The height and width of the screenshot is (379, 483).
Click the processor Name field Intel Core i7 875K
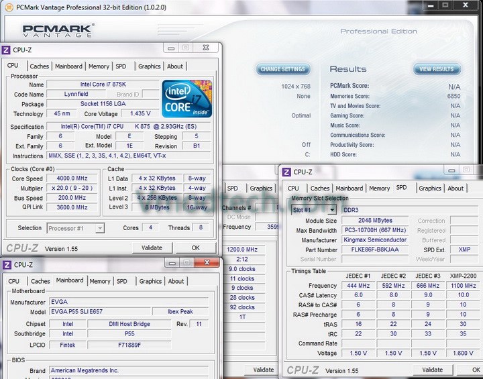(103, 85)
